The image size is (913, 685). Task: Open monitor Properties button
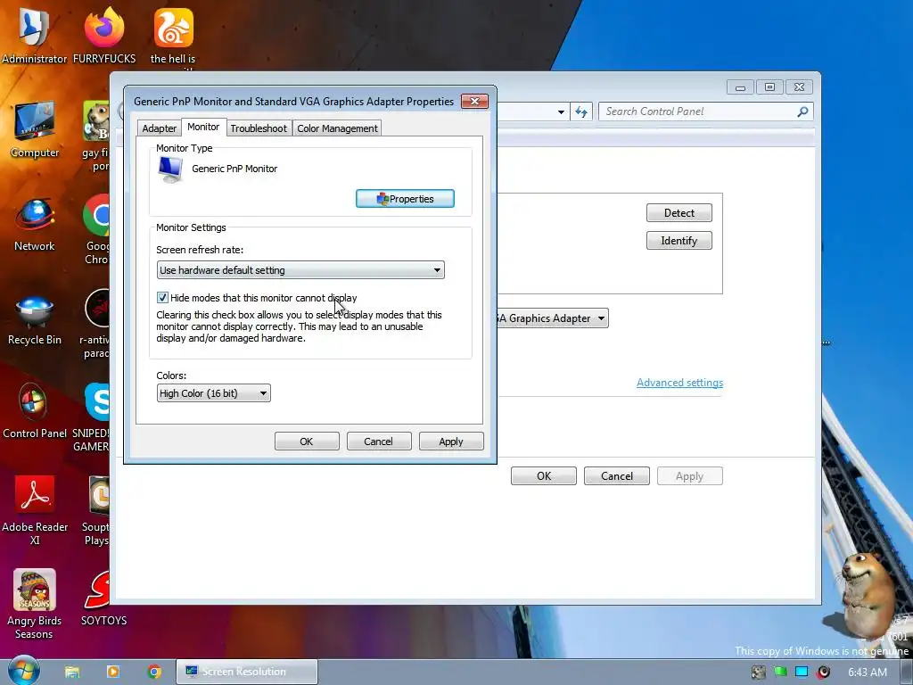[x=406, y=199]
